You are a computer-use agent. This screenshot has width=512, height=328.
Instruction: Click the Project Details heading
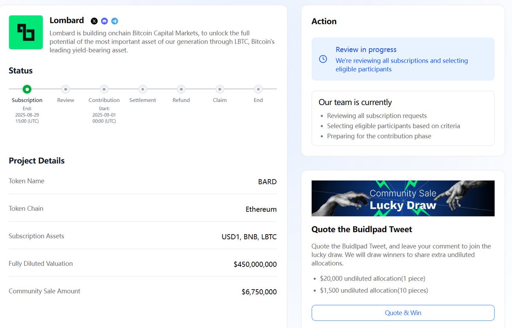(x=37, y=161)
